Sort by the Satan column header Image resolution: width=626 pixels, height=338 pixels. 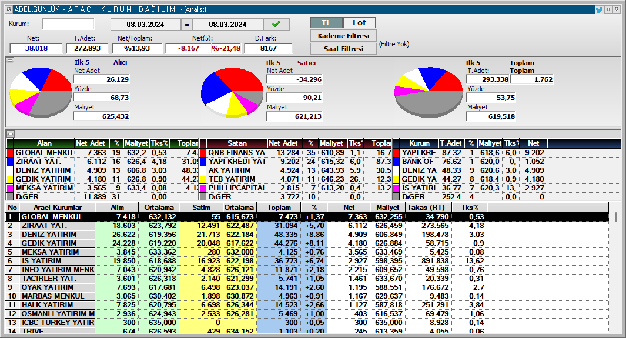(x=237, y=143)
